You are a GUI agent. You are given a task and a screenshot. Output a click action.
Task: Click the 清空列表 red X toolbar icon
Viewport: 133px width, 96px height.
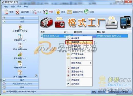click(17, 12)
